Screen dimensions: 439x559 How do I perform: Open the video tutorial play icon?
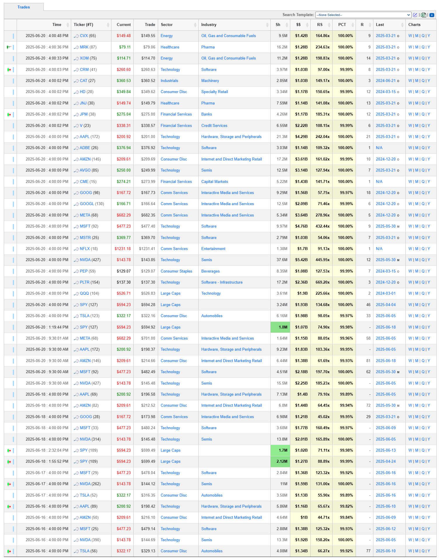(432, 15)
